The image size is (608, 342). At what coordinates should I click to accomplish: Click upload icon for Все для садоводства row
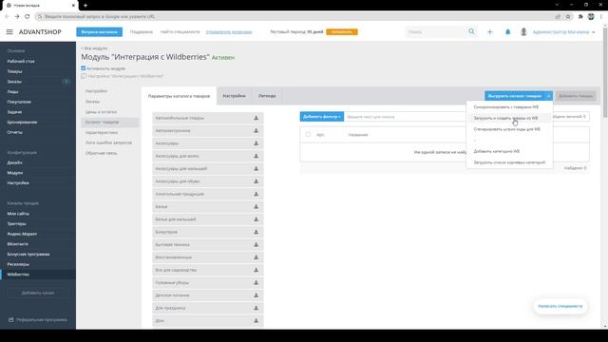click(x=256, y=270)
